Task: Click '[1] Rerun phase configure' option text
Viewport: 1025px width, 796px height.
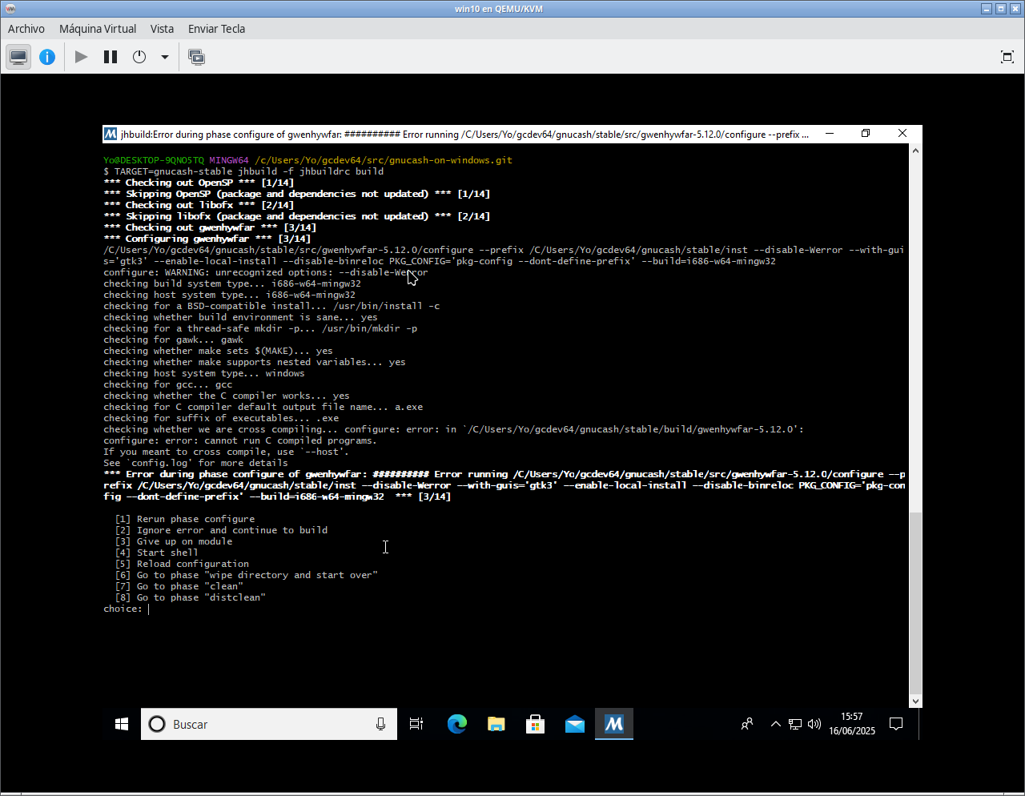Action: 185,519
